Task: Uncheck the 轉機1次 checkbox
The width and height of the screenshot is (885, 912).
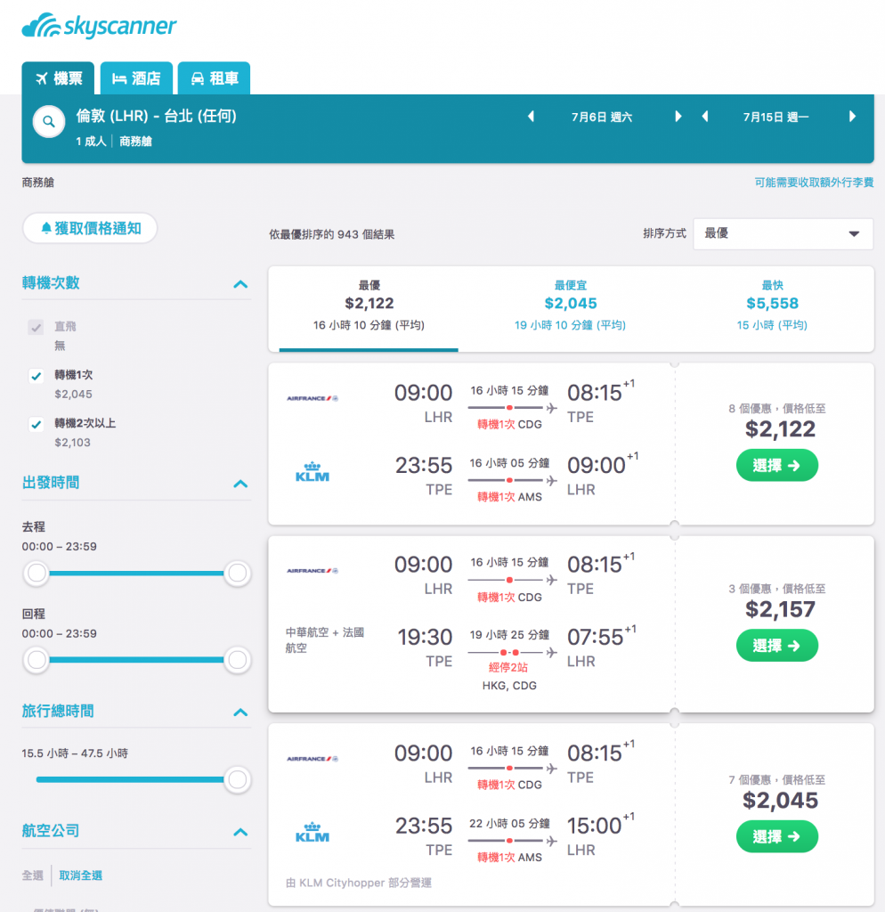Action: pos(36,376)
